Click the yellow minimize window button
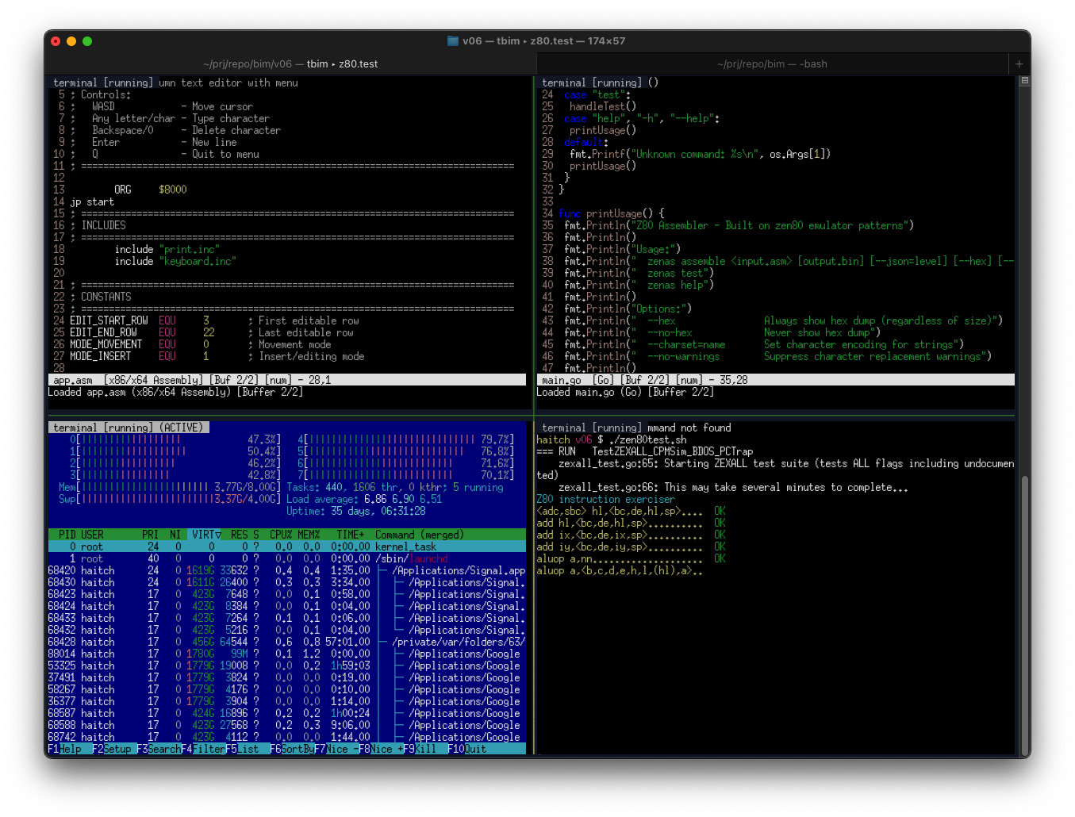 point(71,41)
